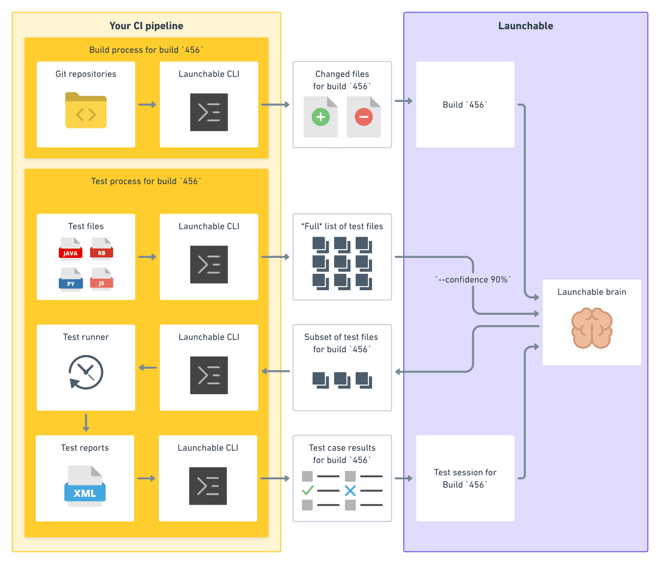Viewport: 660px width, 564px height.
Task: Click the JS test file icon
Action: [x=102, y=279]
